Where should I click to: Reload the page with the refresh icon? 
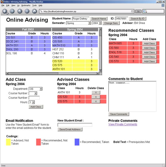point(20,11)
